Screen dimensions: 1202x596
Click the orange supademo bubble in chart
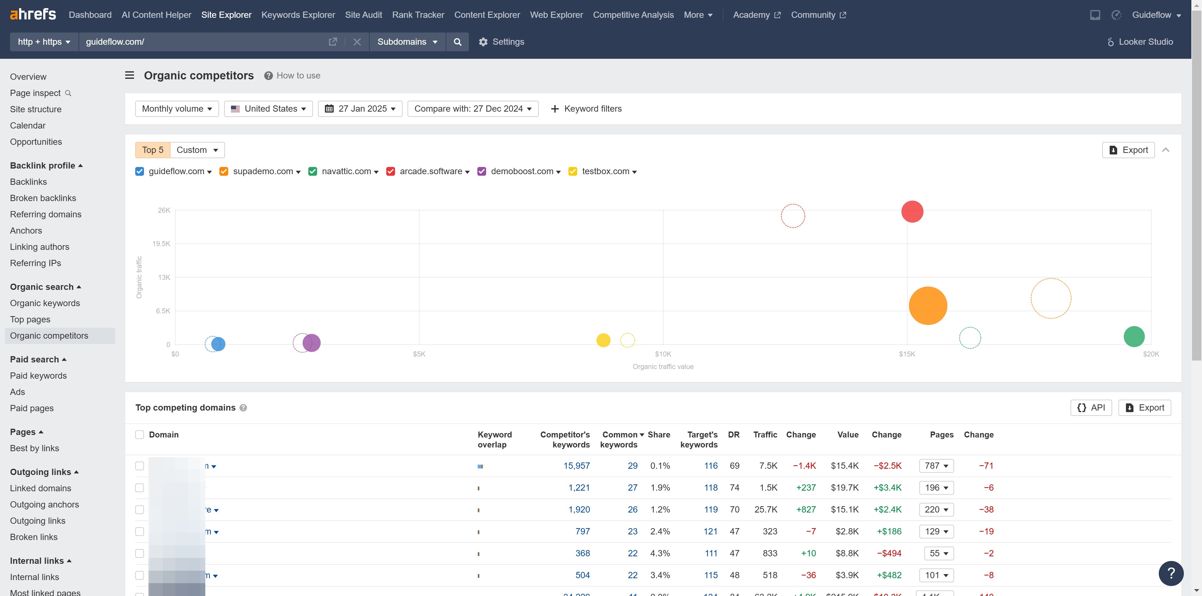coord(927,306)
